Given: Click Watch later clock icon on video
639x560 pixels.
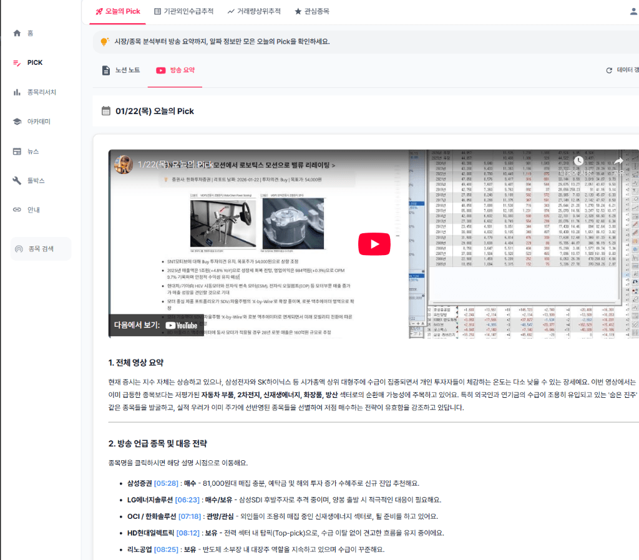Looking at the screenshot, I should point(578,160).
